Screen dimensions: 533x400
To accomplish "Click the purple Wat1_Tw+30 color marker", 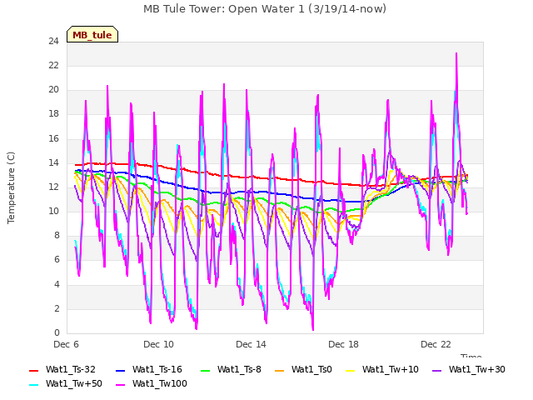I will click(436, 370).
